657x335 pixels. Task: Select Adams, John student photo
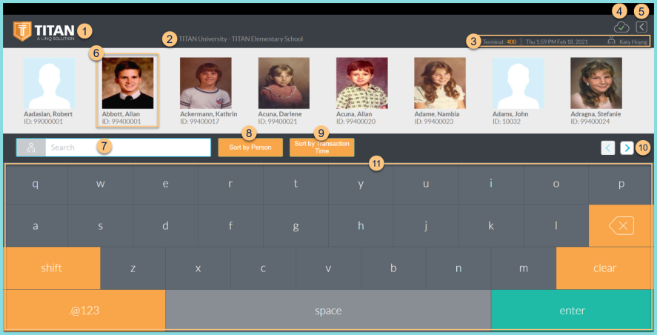pyautogui.click(x=518, y=83)
